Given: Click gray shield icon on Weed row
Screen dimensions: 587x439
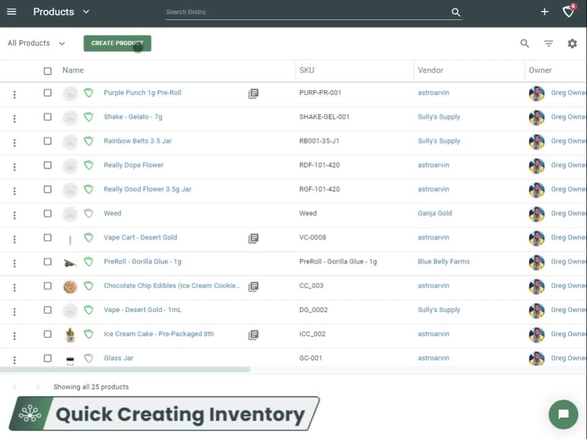Looking at the screenshot, I should click(x=88, y=213).
